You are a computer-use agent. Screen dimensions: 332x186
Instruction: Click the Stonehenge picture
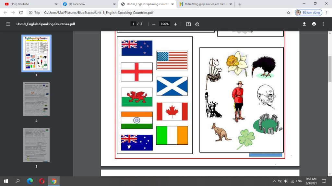tap(267, 124)
